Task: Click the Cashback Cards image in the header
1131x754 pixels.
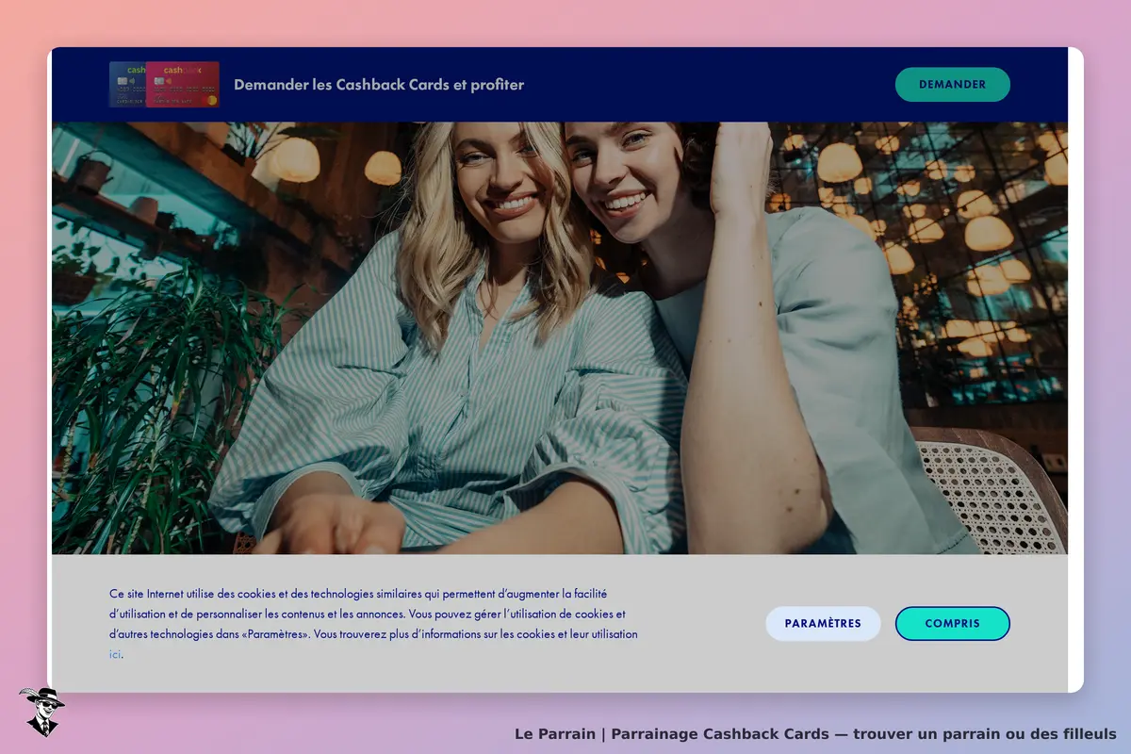Action: [x=164, y=85]
